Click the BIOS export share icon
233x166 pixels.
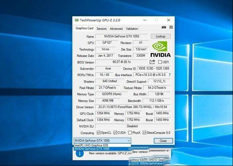click(x=152, y=62)
